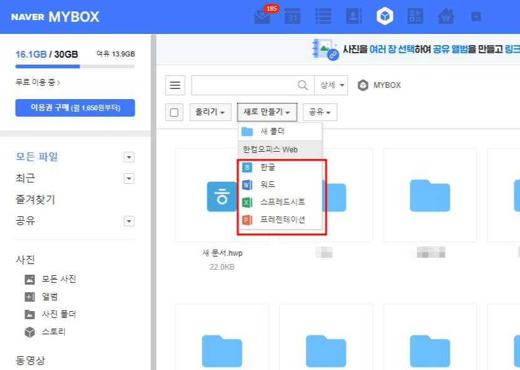Open the Naver Calendar icon in top bar
520x370 pixels.
(293, 16)
